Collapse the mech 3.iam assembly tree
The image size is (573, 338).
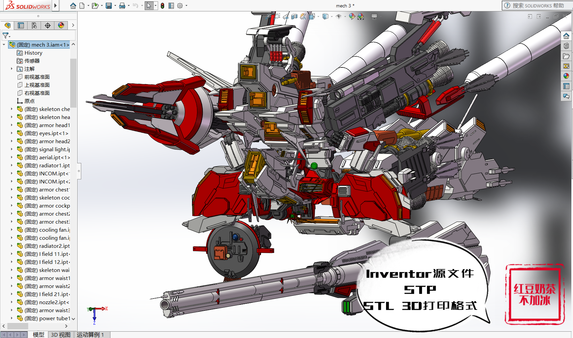tap(4, 44)
